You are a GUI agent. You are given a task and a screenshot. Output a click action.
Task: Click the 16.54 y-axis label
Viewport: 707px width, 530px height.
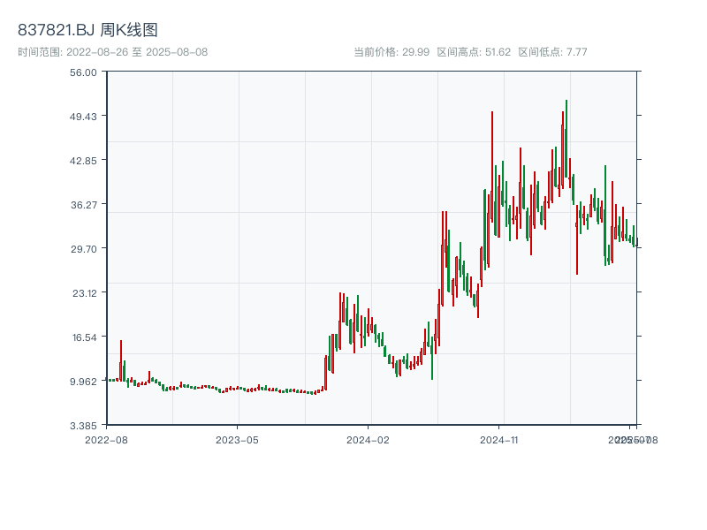(84, 337)
